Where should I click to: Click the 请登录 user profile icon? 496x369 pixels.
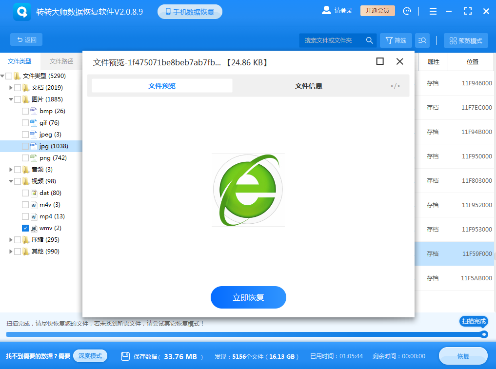click(326, 10)
